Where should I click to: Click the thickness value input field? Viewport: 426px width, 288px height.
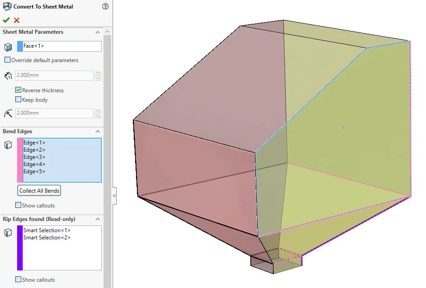(53, 75)
